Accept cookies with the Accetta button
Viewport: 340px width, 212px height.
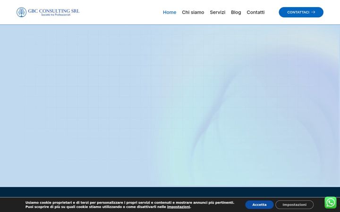pyautogui.click(x=259, y=204)
